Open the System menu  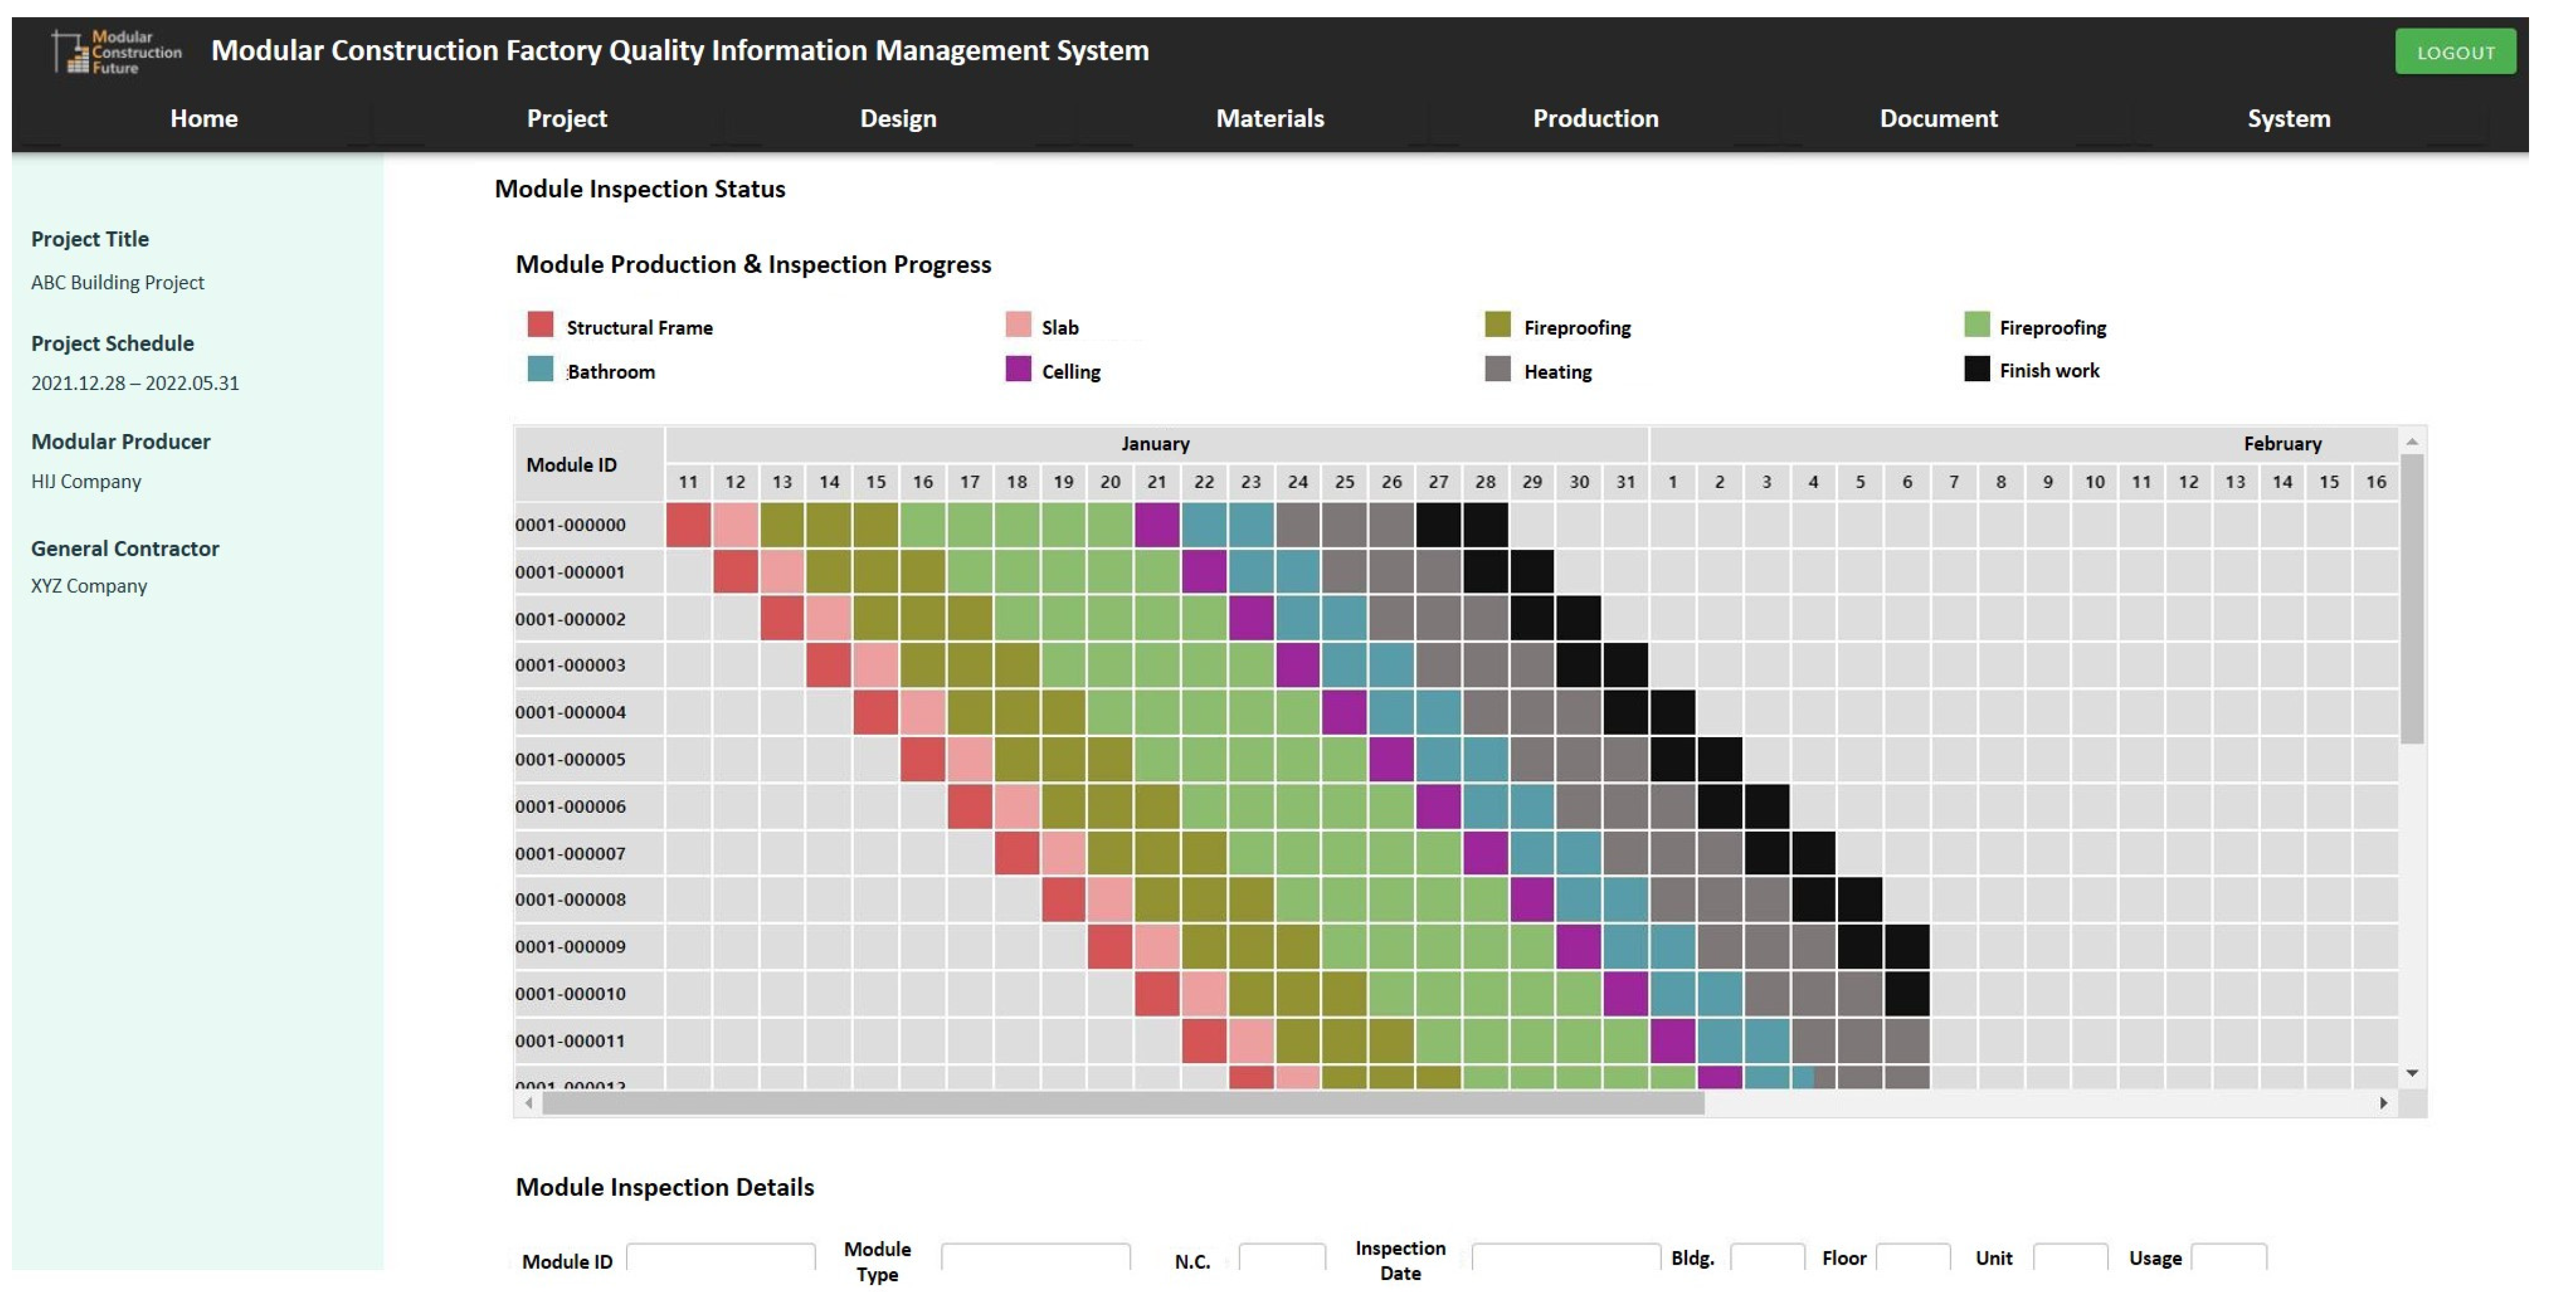click(2288, 118)
